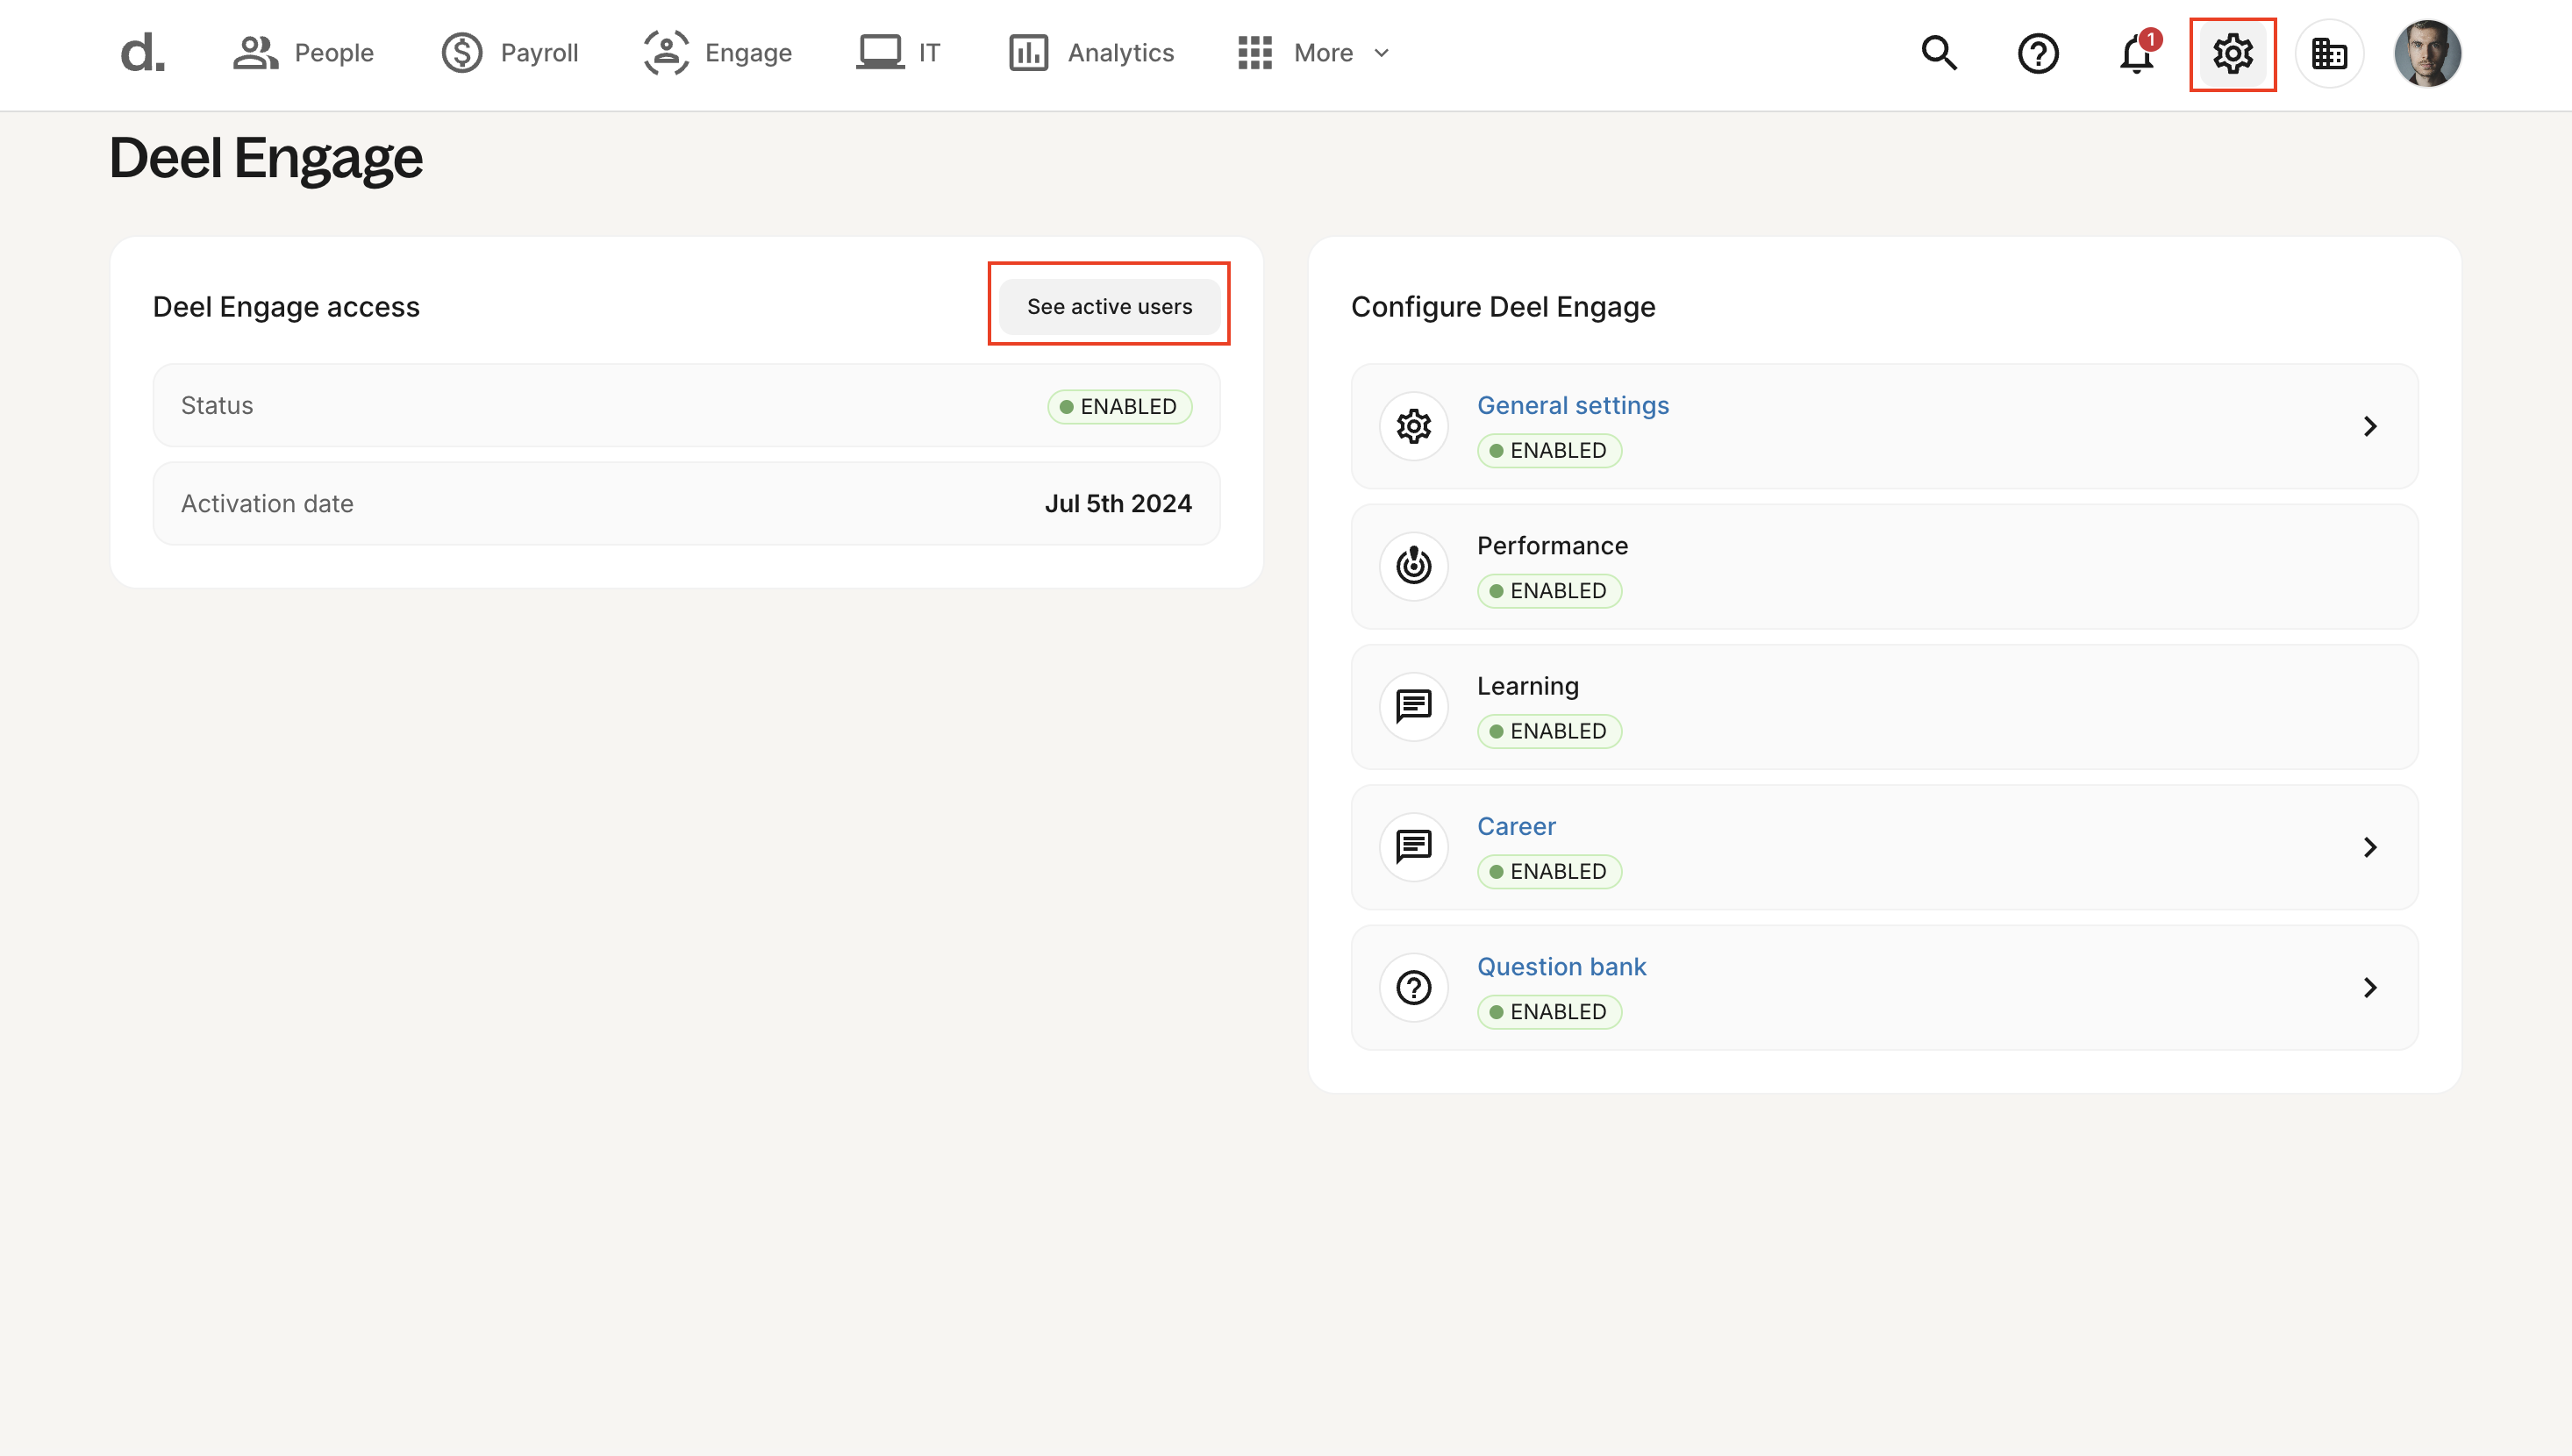The image size is (2572, 1456).
Task: Click ENABLED badge under Career
Action: tap(1549, 872)
